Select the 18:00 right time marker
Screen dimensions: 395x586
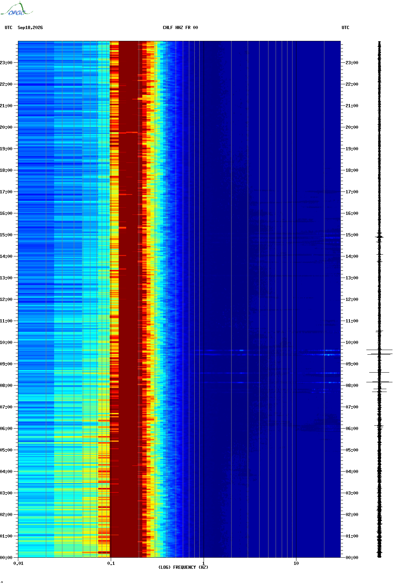point(352,170)
